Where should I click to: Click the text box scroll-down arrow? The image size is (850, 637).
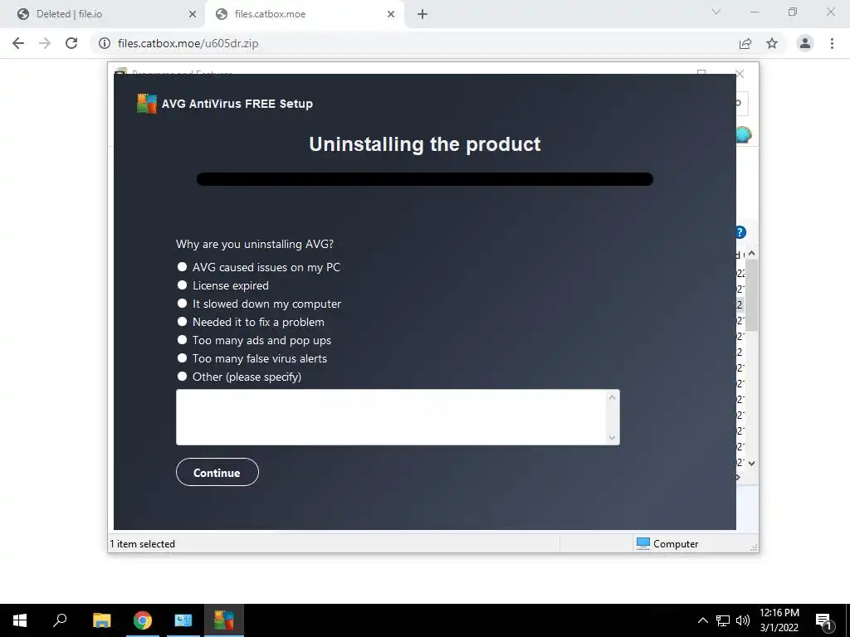pyautogui.click(x=612, y=437)
